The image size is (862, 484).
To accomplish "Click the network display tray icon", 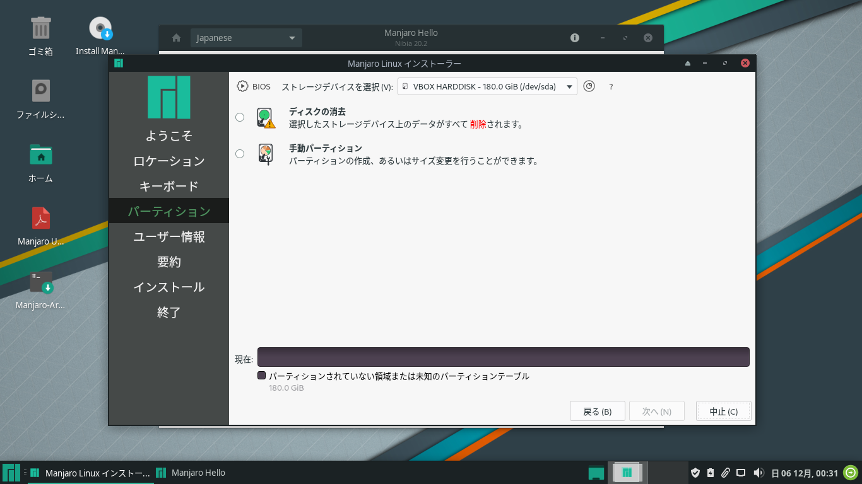I will pos(741,473).
